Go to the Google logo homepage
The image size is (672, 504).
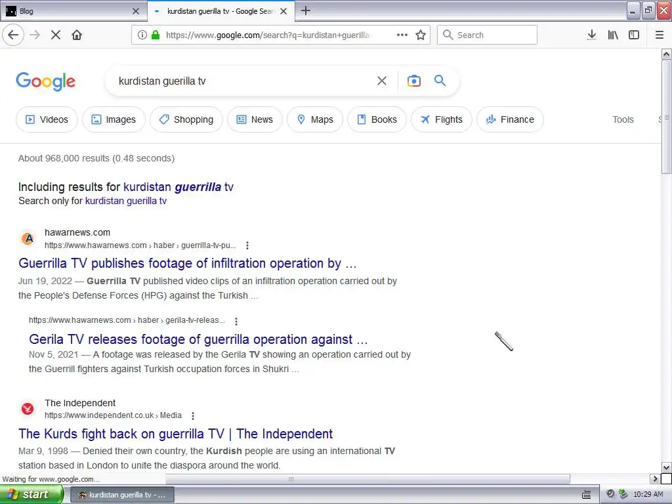pos(45,81)
